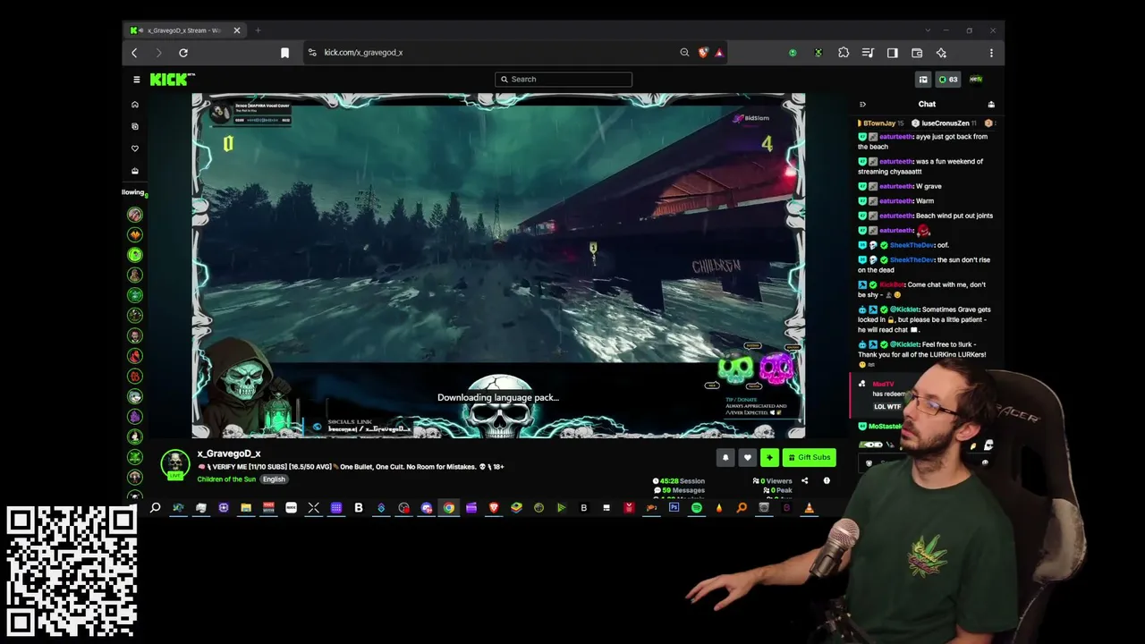Screen dimensions: 1145x644
Task: Share the stream via share icon
Action: pos(804,481)
